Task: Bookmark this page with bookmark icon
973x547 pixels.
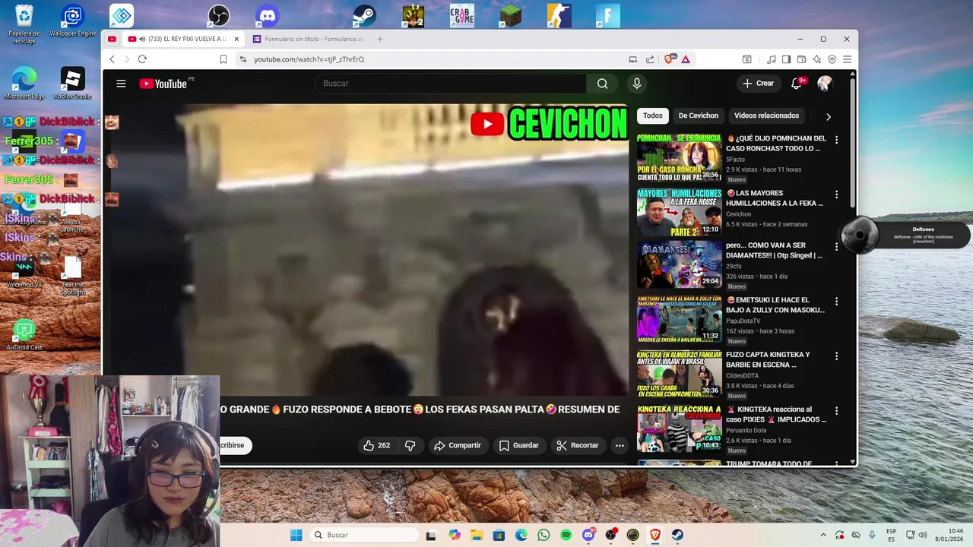Action: (x=223, y=59)
